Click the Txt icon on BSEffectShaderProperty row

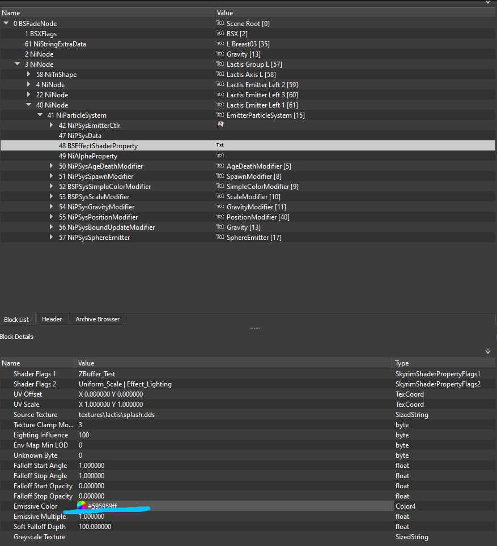click(220, 145)
